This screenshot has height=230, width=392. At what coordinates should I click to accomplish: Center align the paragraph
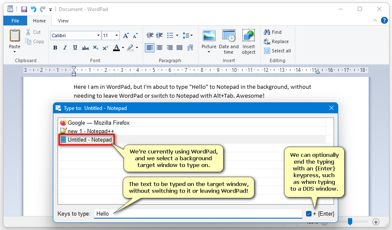(x=160, y=48)
